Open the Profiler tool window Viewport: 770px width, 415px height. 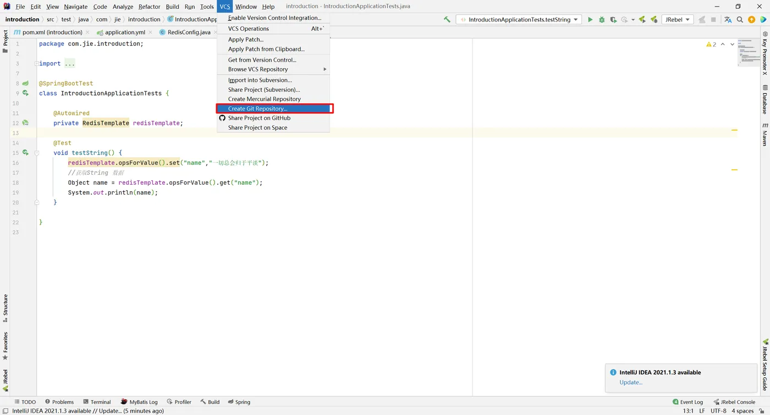(179, 402)
